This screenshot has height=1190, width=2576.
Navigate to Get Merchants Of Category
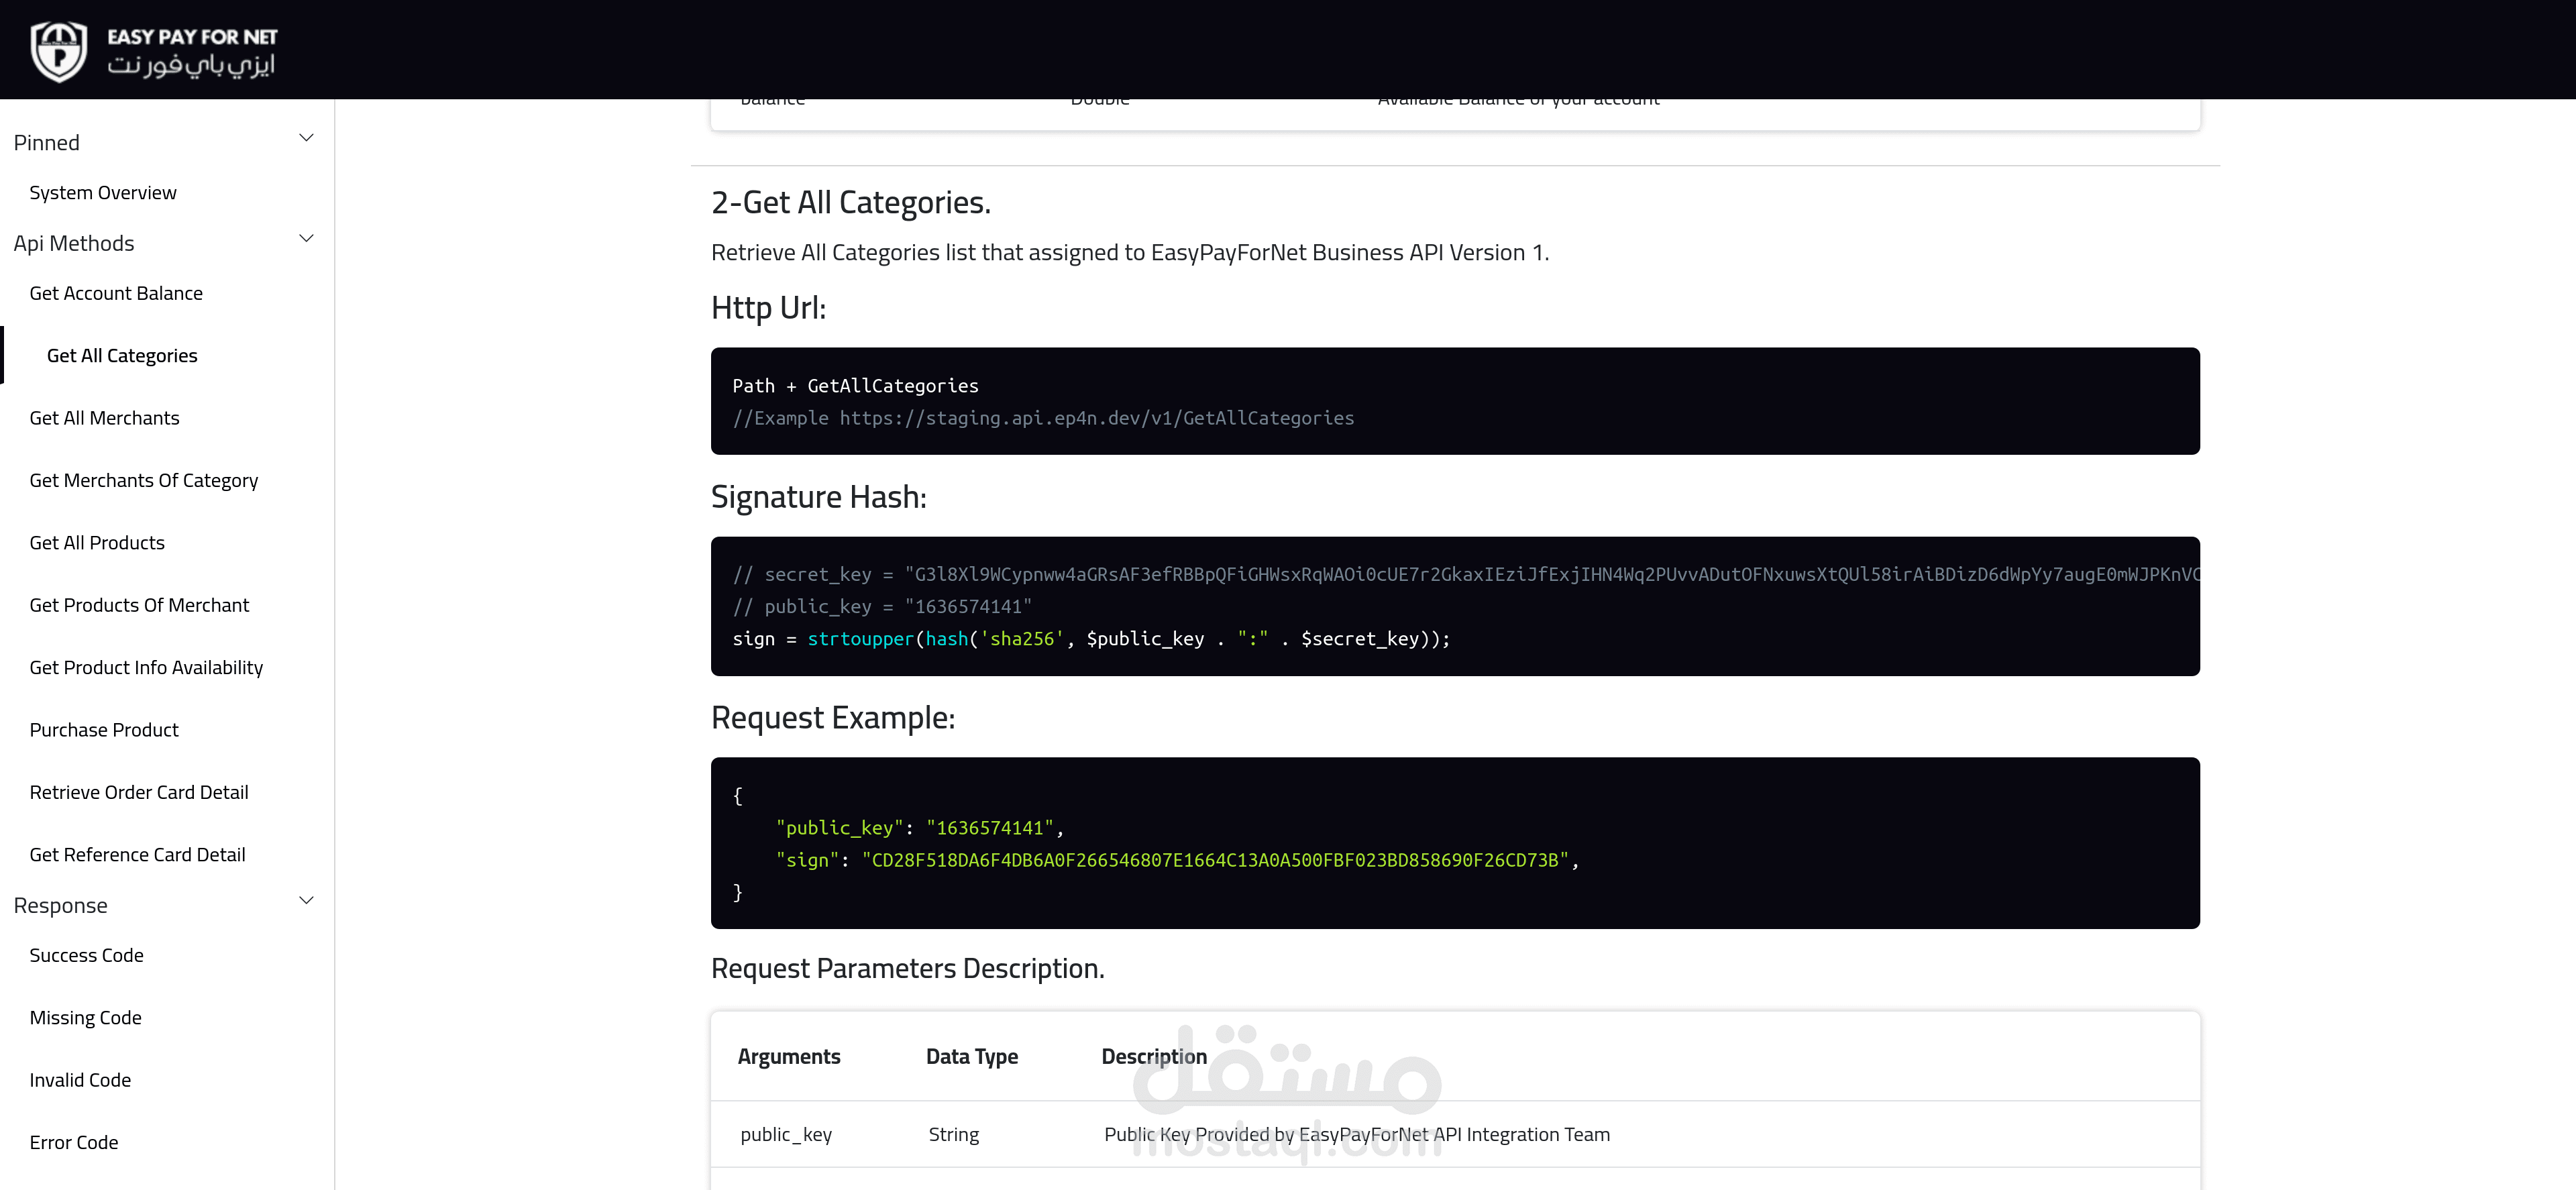[144, 481]
